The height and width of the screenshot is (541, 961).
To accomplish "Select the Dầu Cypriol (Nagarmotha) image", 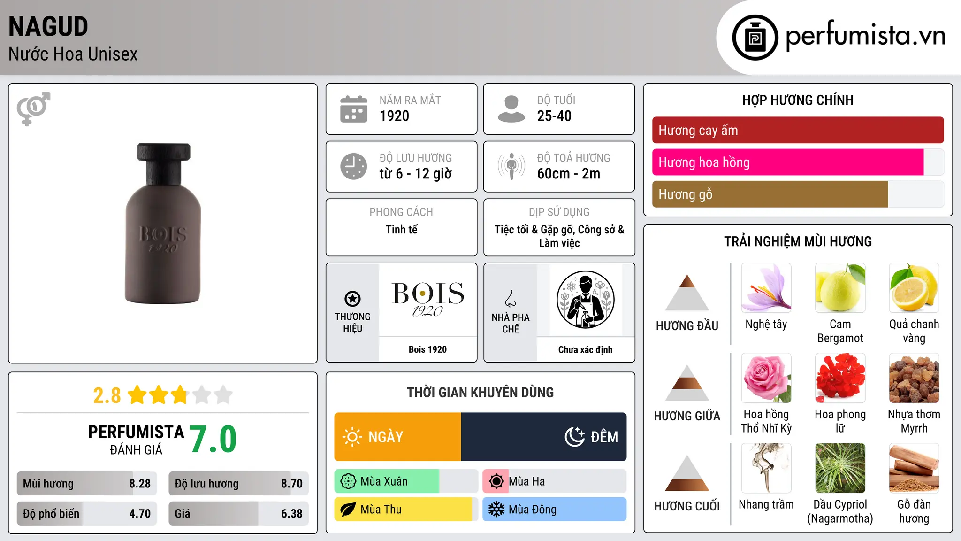I will (x=840, y=468).
